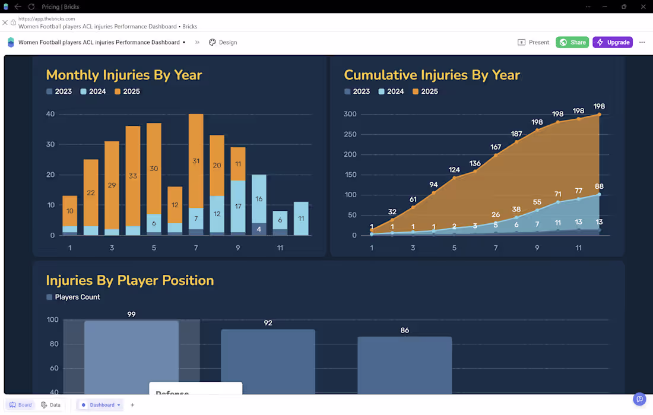Click the address bar lock icon
Viewport: 653px width, 415px height.
click(13, 23)
